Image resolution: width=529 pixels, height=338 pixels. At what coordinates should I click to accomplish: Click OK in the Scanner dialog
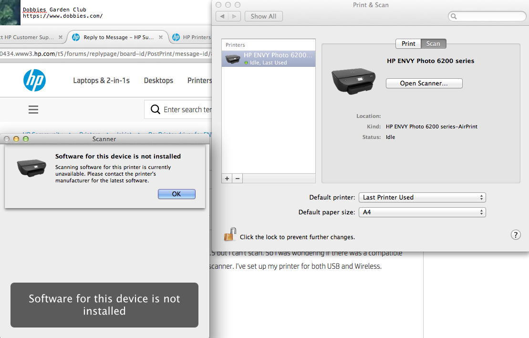(x=176, y=194)
